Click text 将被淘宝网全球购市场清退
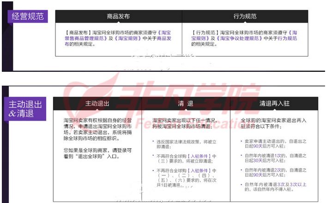This screenshot has height=203, width=326. click(182, 126)
